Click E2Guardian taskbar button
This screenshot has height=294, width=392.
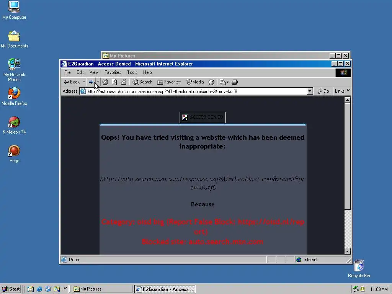click(x=165, y=289)
